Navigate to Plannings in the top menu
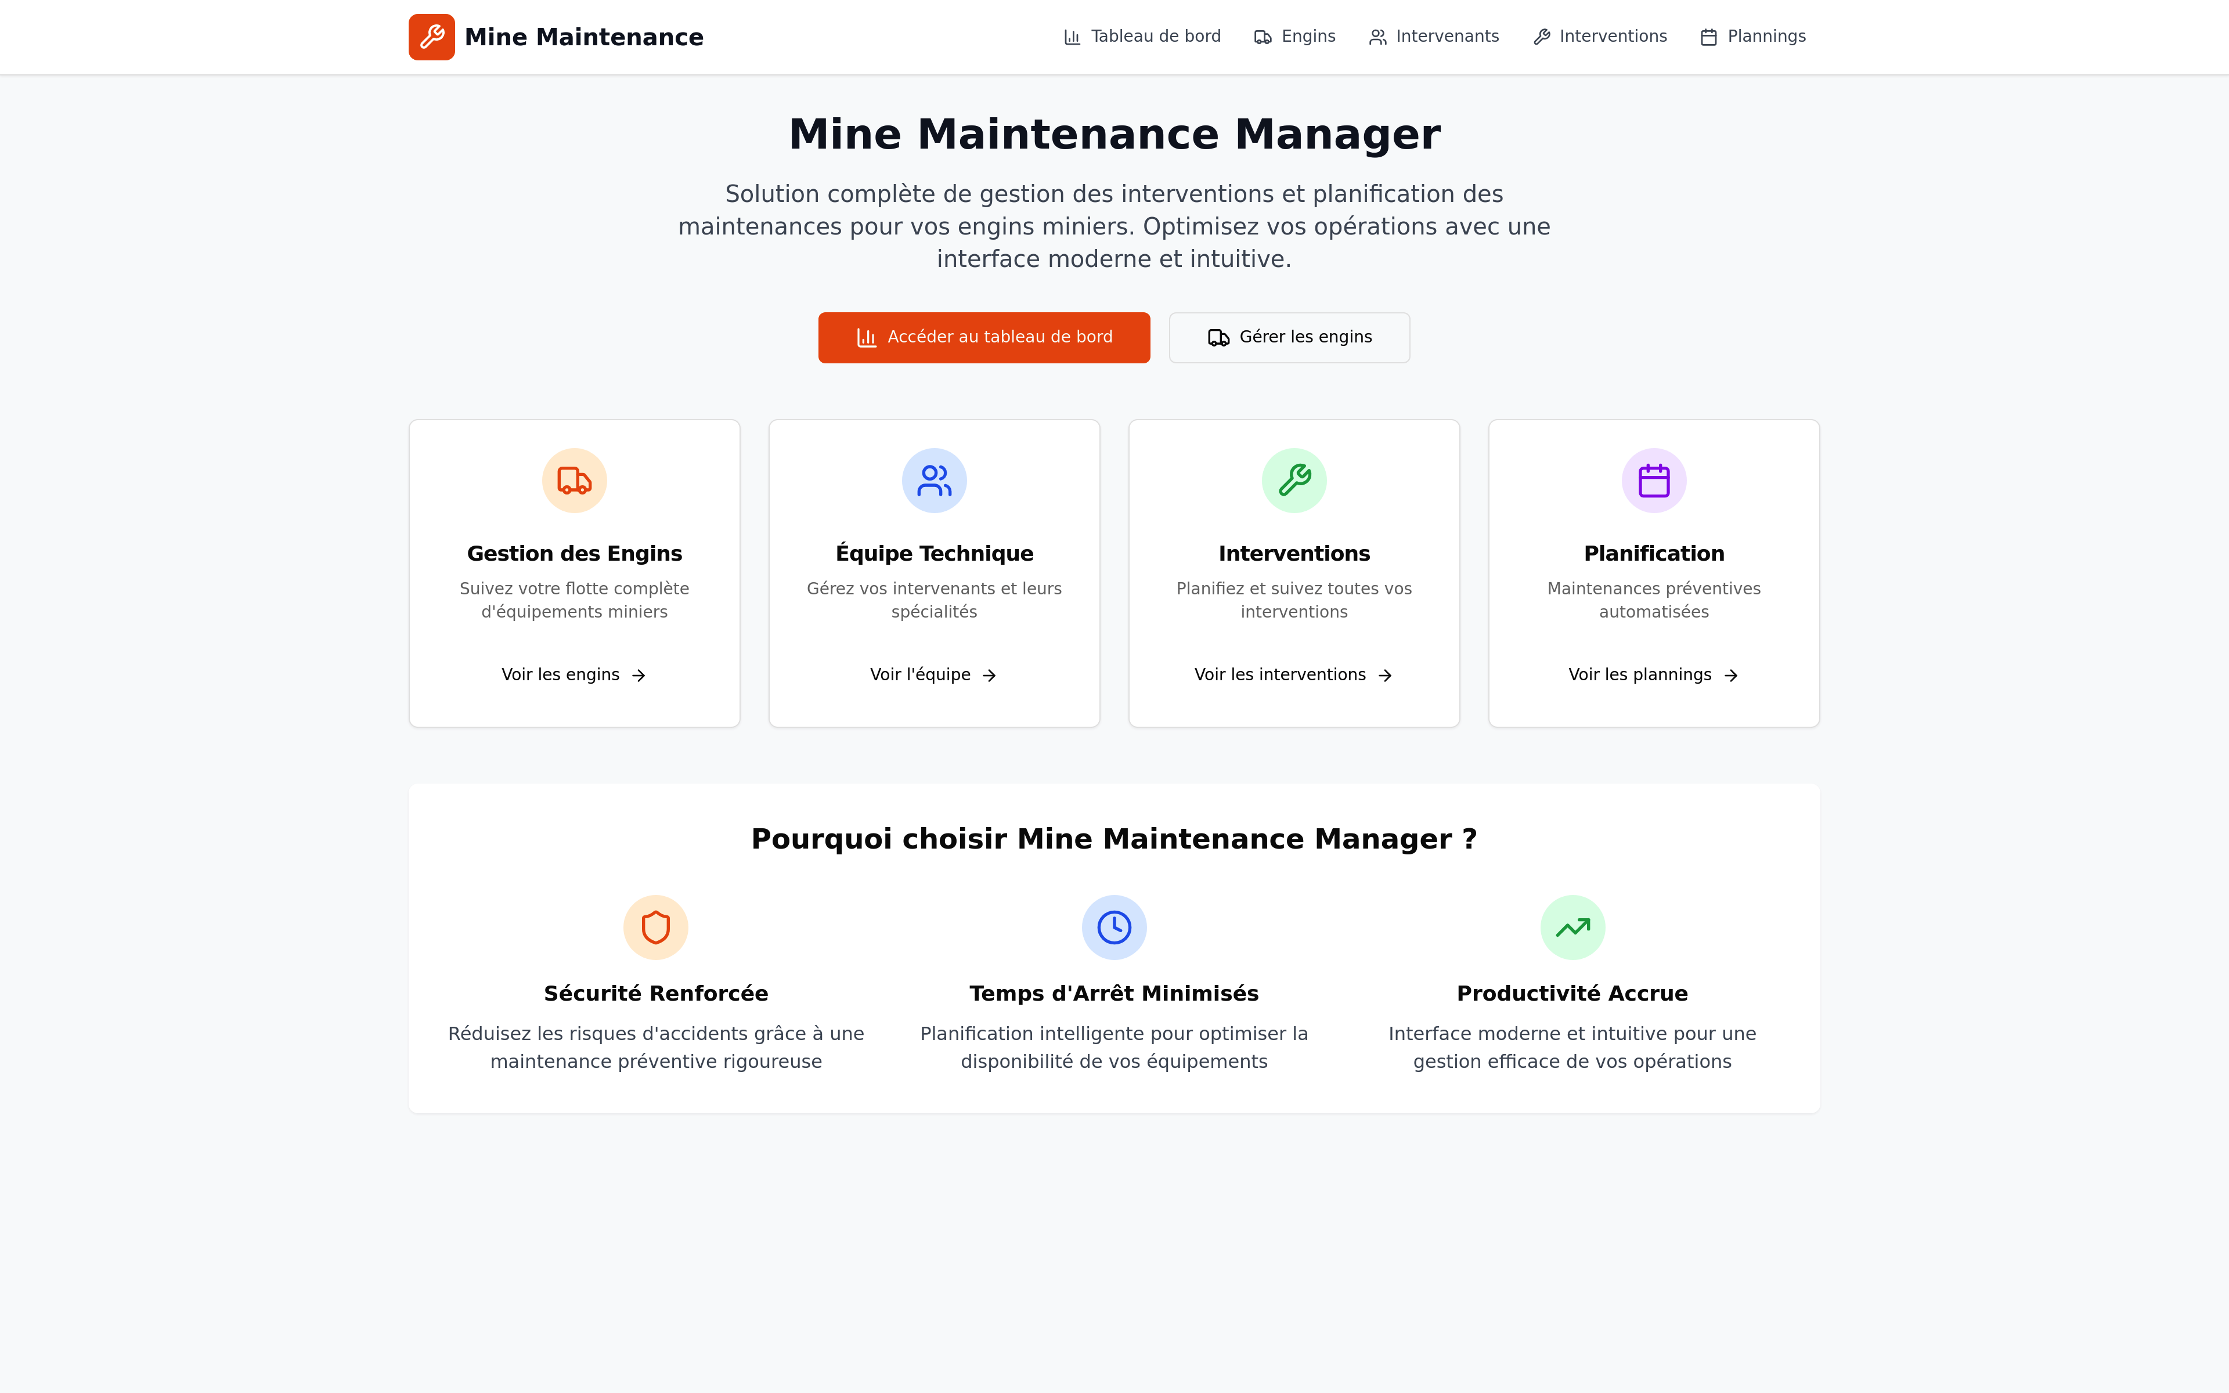 (x=1753, y=37)
